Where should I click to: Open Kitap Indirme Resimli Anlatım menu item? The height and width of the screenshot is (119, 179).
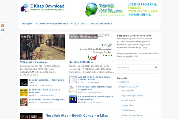click(61, 24)
